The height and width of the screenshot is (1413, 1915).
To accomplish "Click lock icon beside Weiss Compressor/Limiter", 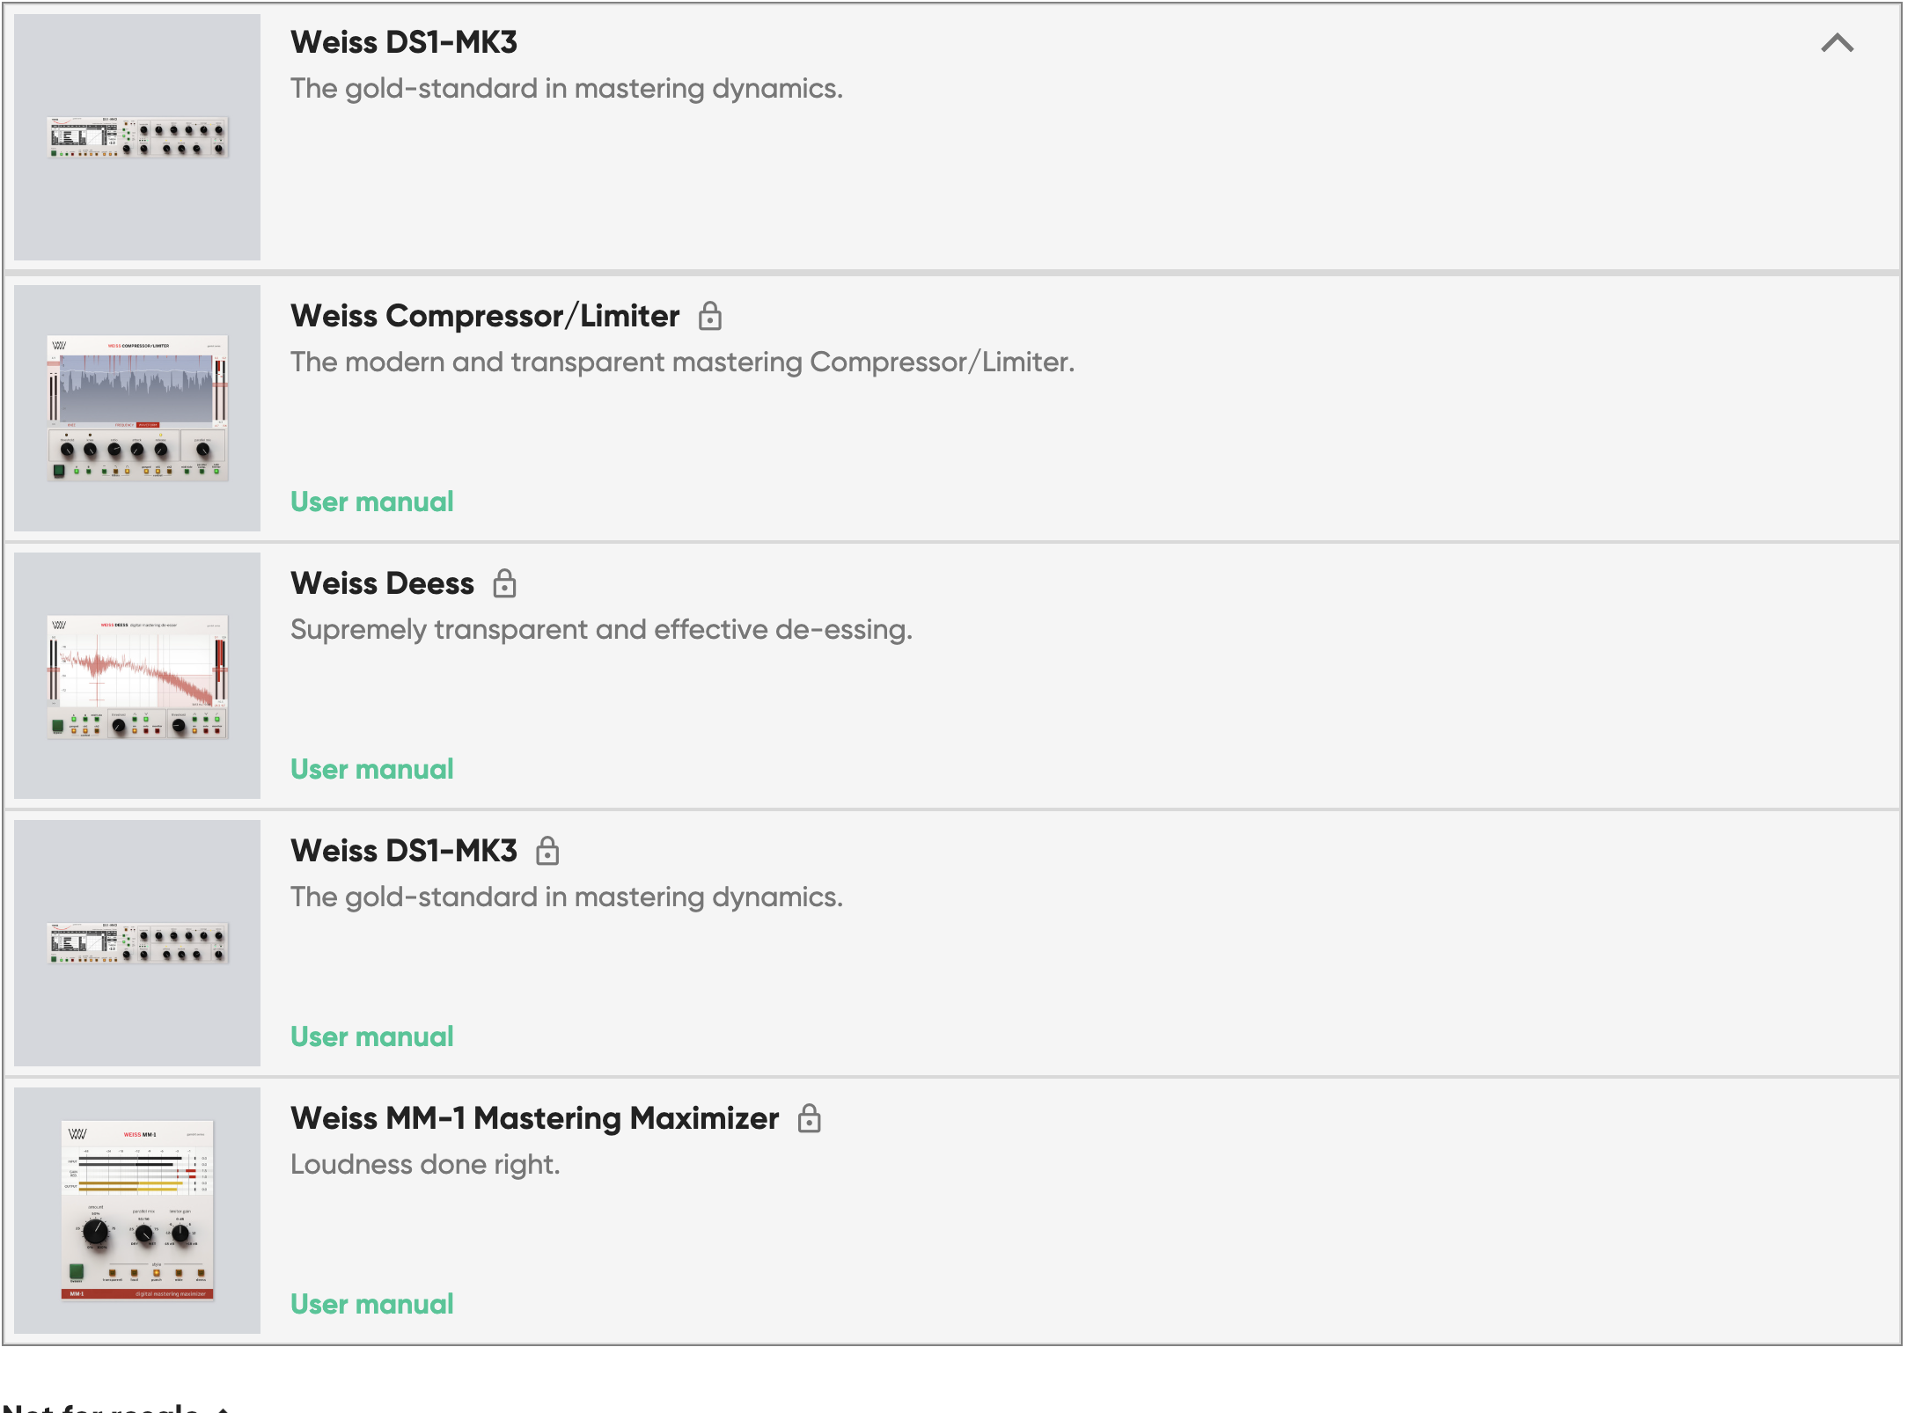I will tap(710, 316).
